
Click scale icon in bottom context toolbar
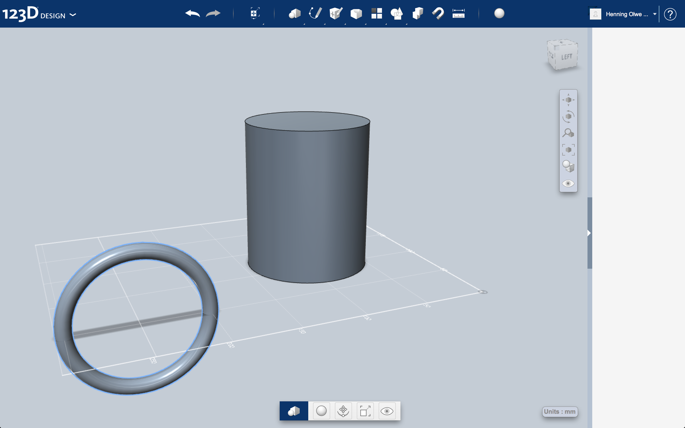pyautogui.click(x=365, y=411)
